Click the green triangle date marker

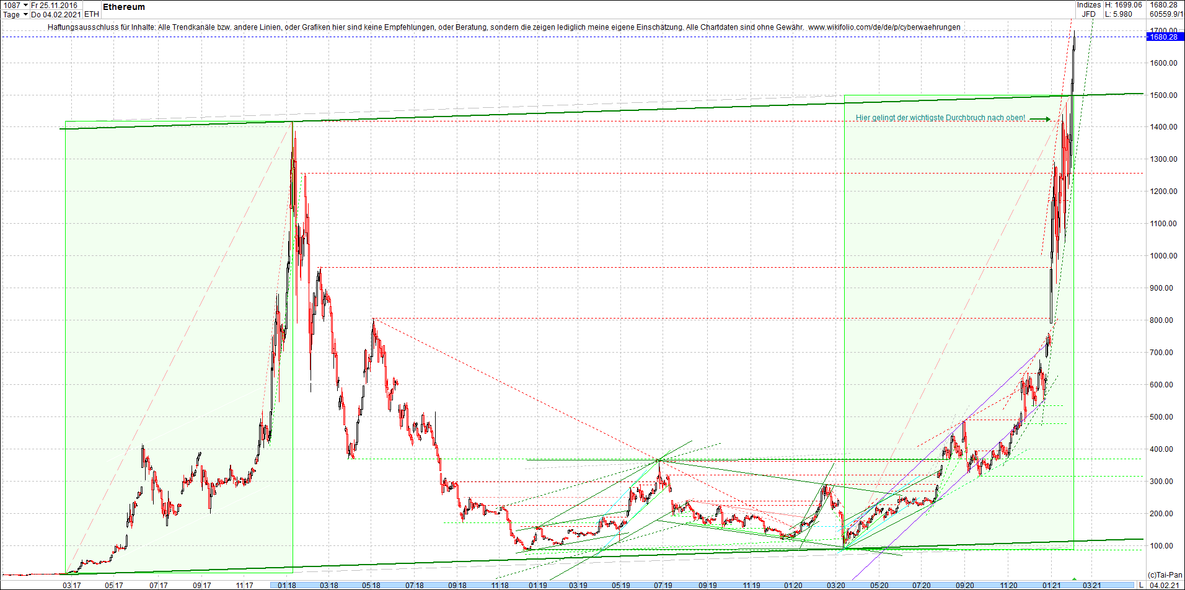[1074, 579]
